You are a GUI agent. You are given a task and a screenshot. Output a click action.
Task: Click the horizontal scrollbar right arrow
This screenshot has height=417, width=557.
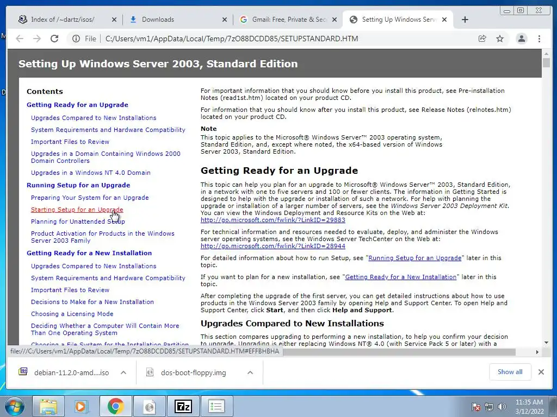coord(537,352)
